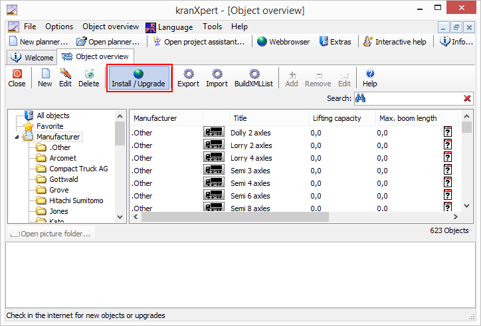The image size is (481, 326).
Task: Click the New object icon
Action: pos(45,74)
